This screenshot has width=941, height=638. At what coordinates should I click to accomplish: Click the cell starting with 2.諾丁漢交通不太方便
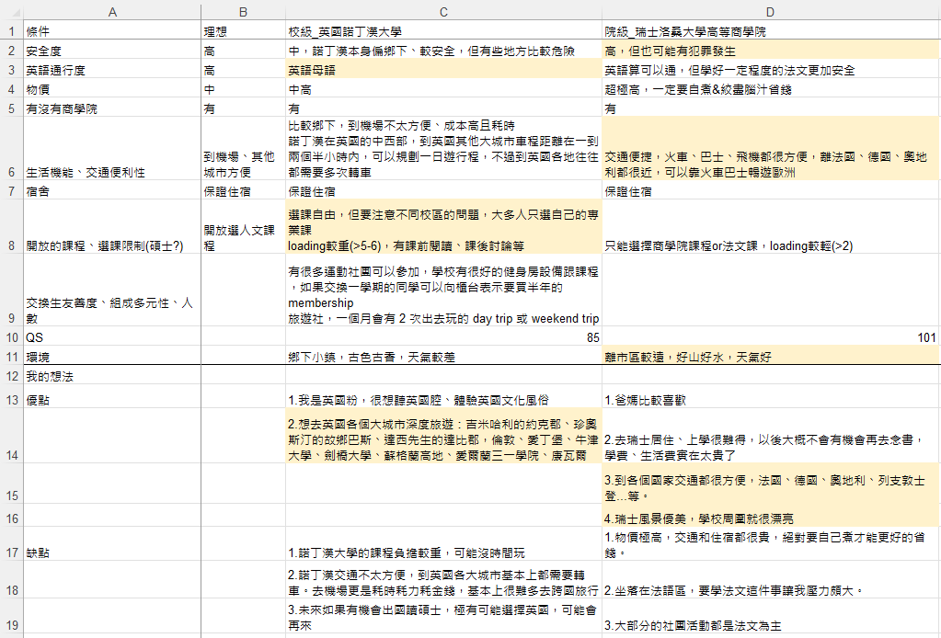(x=443, y=580)
